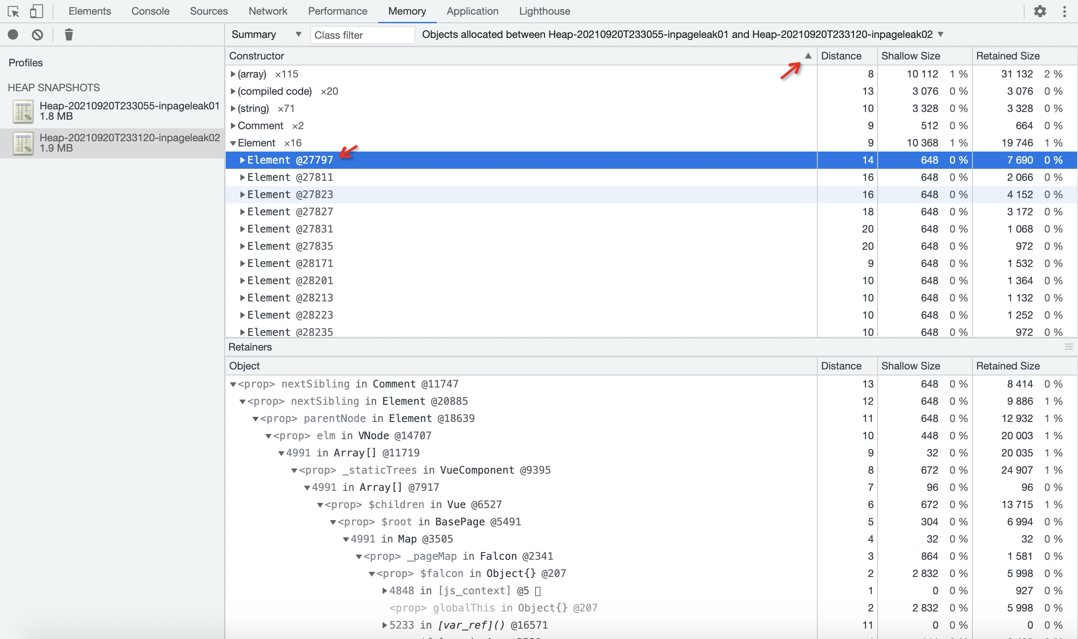Select the Heap inpageleak01 snapshot icon
The image size is (1078, 639).
pyautogui.click(x=23, y=112)
